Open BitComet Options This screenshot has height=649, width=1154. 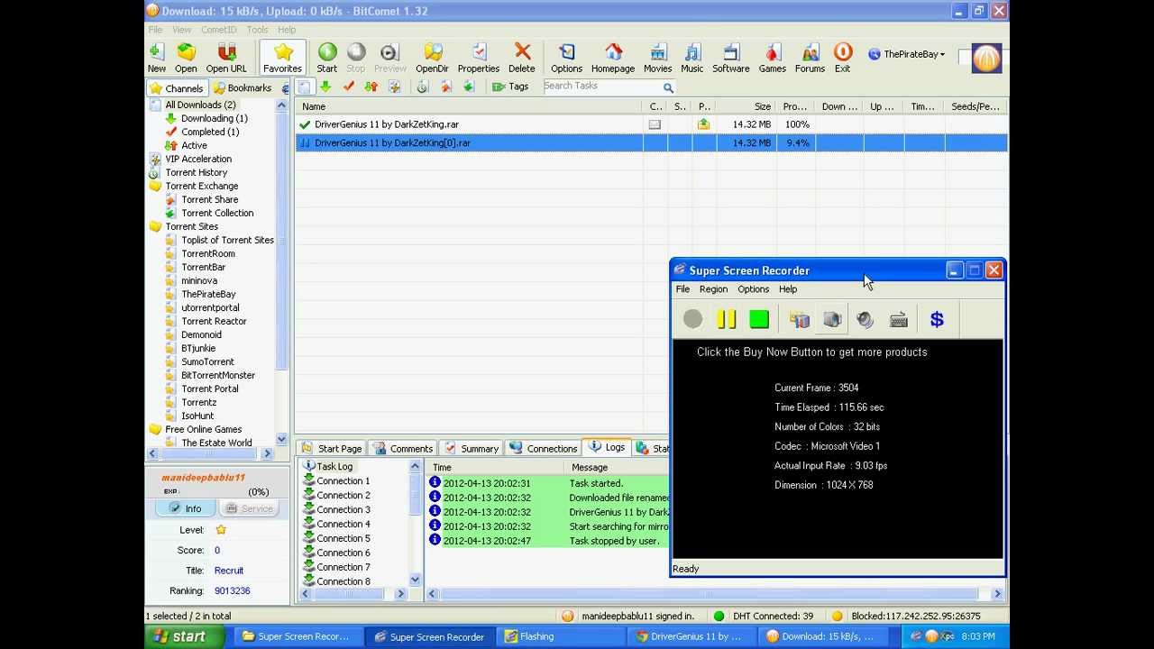pyautogui.click(x=566, y=58)
